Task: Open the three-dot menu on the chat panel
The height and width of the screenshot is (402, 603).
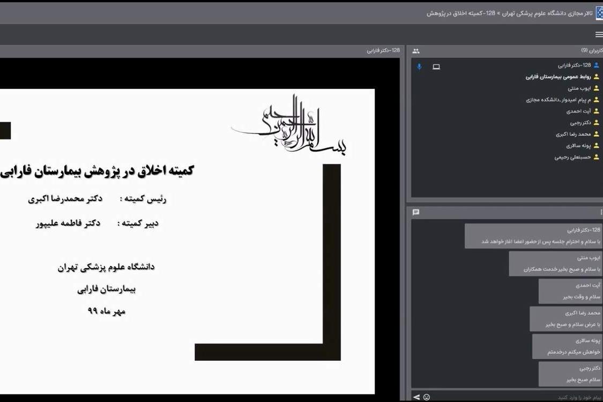Action: [600, 211]
